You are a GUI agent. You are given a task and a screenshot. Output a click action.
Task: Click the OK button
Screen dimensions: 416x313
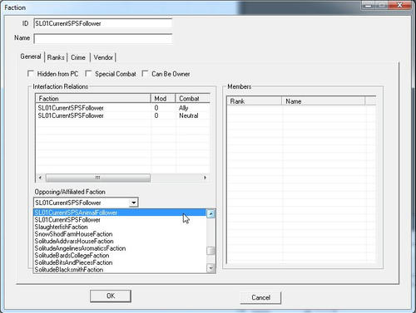(111, 296)
